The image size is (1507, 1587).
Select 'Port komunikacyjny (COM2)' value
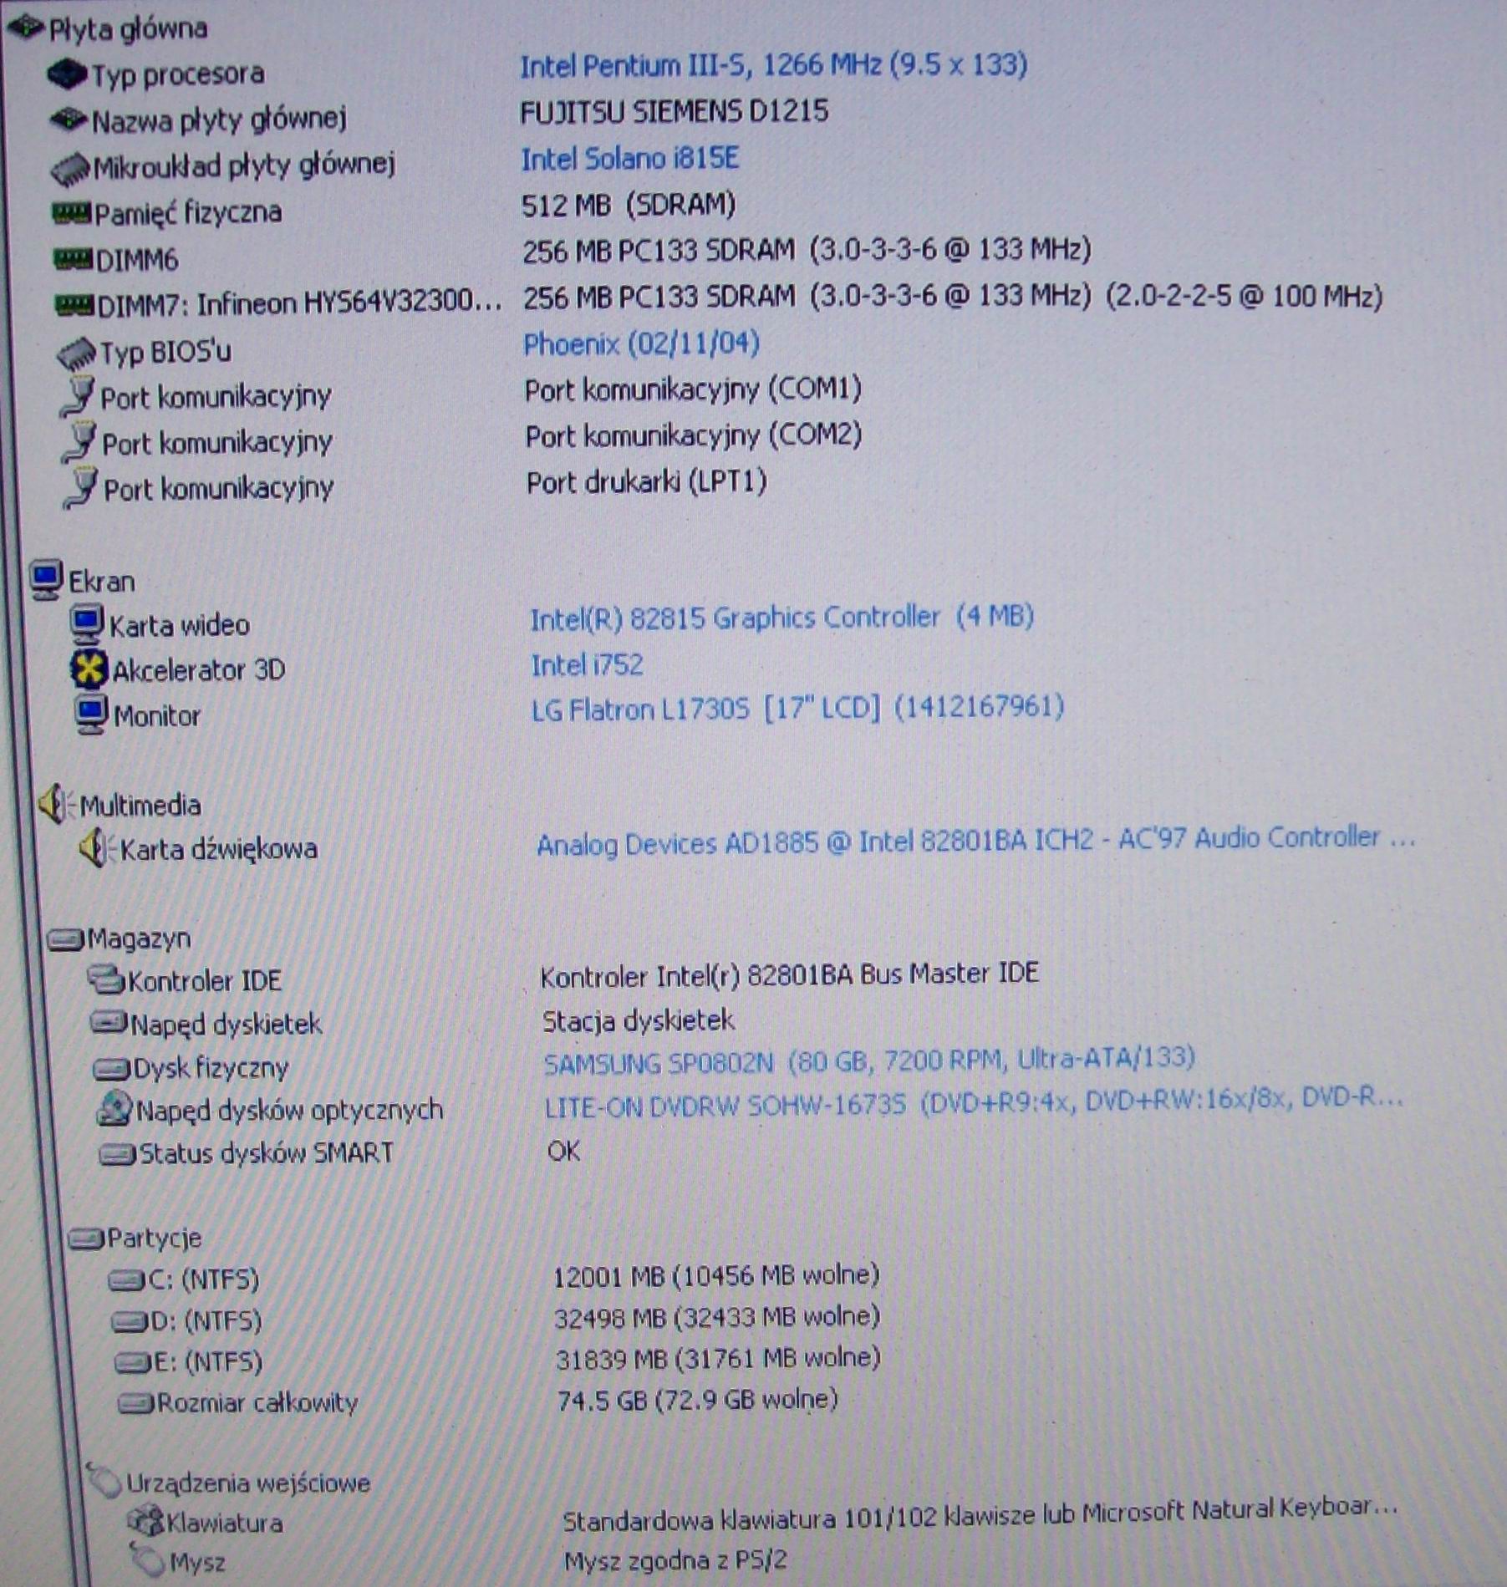(x=693, y=435)
